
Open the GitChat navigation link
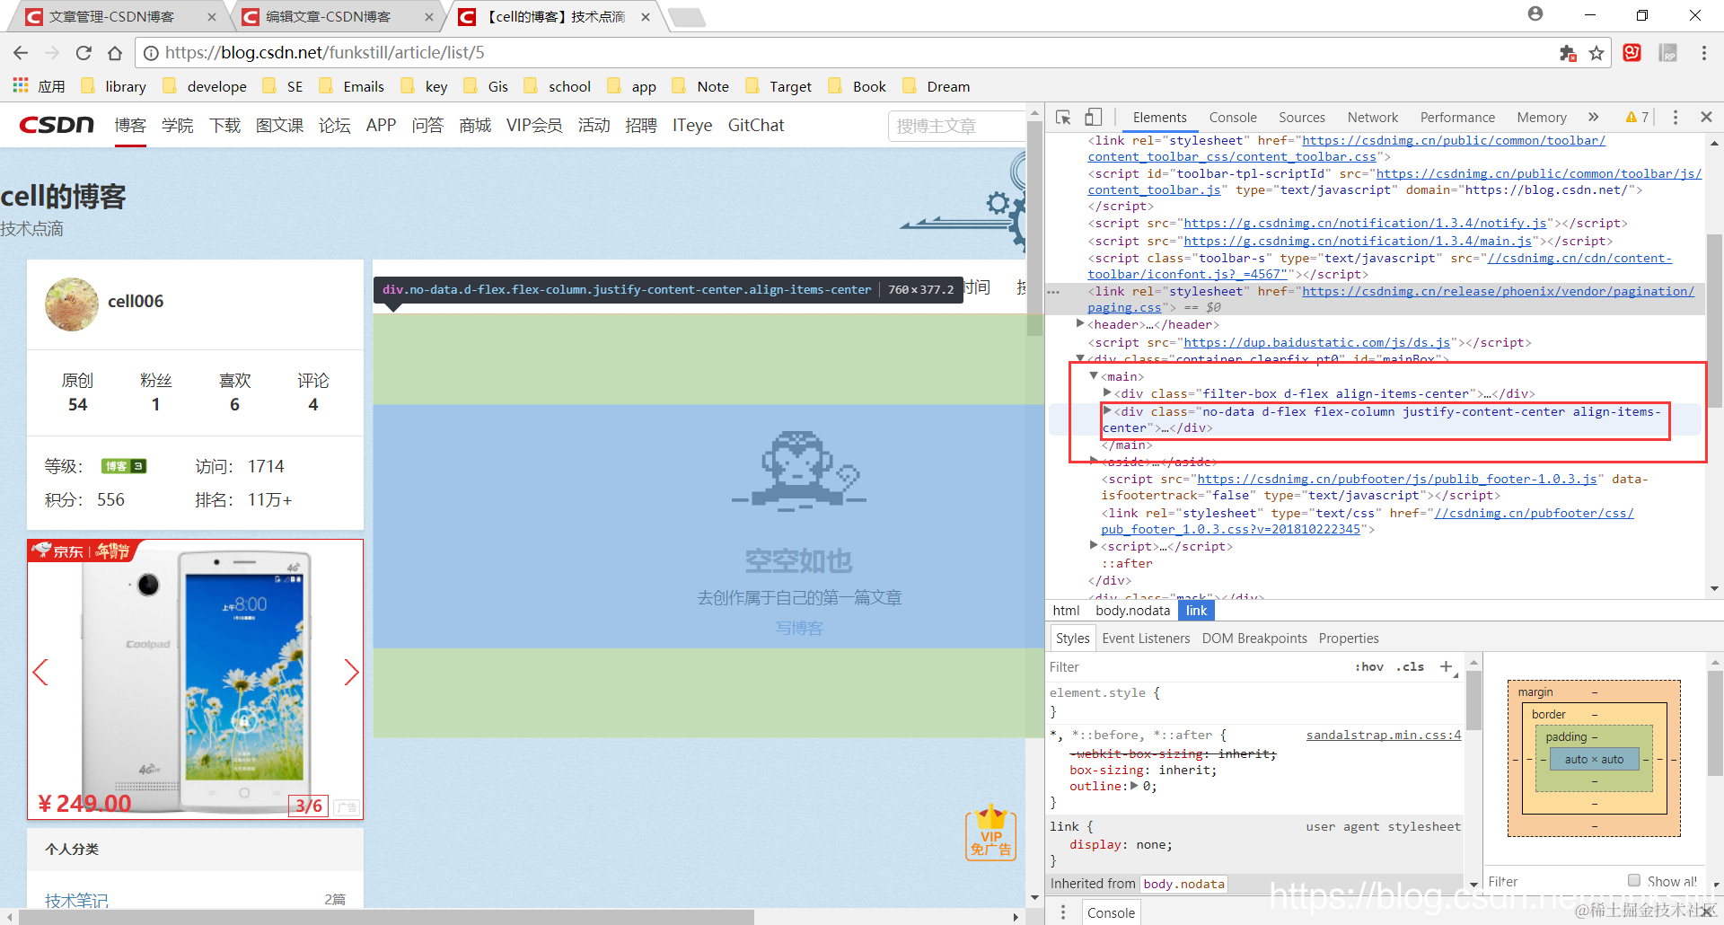(x=756, y=126)
